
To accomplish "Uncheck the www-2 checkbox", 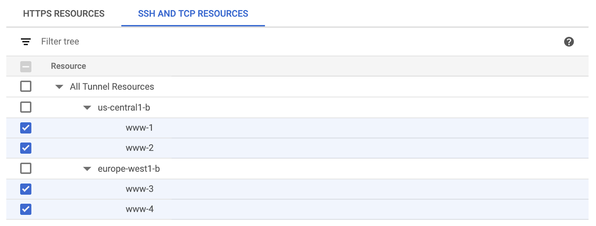I will click(x=26, y=148).
